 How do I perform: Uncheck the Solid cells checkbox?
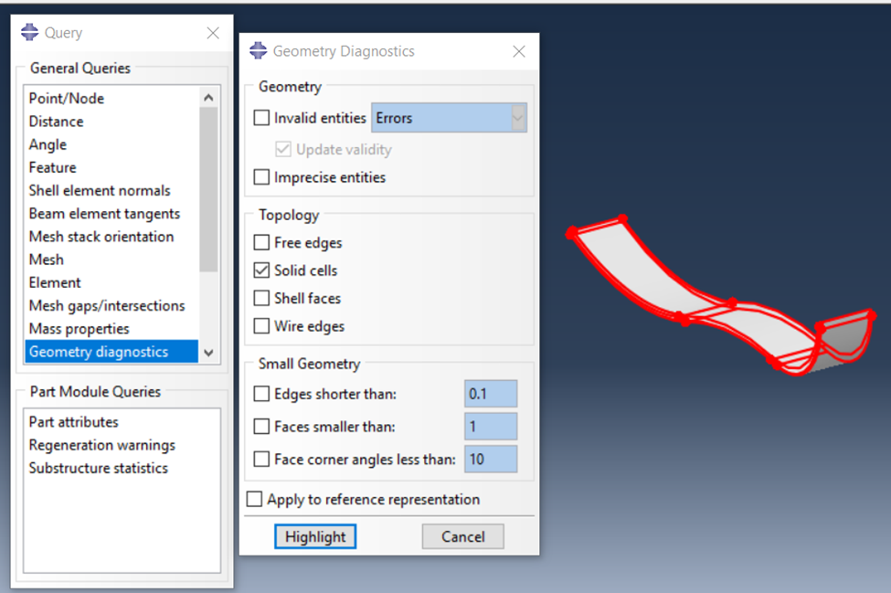tap(261, 270)
